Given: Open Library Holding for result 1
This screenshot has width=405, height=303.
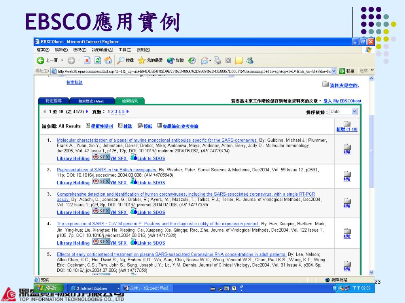Looking at the screenshot, I should [x=73, y=159].
